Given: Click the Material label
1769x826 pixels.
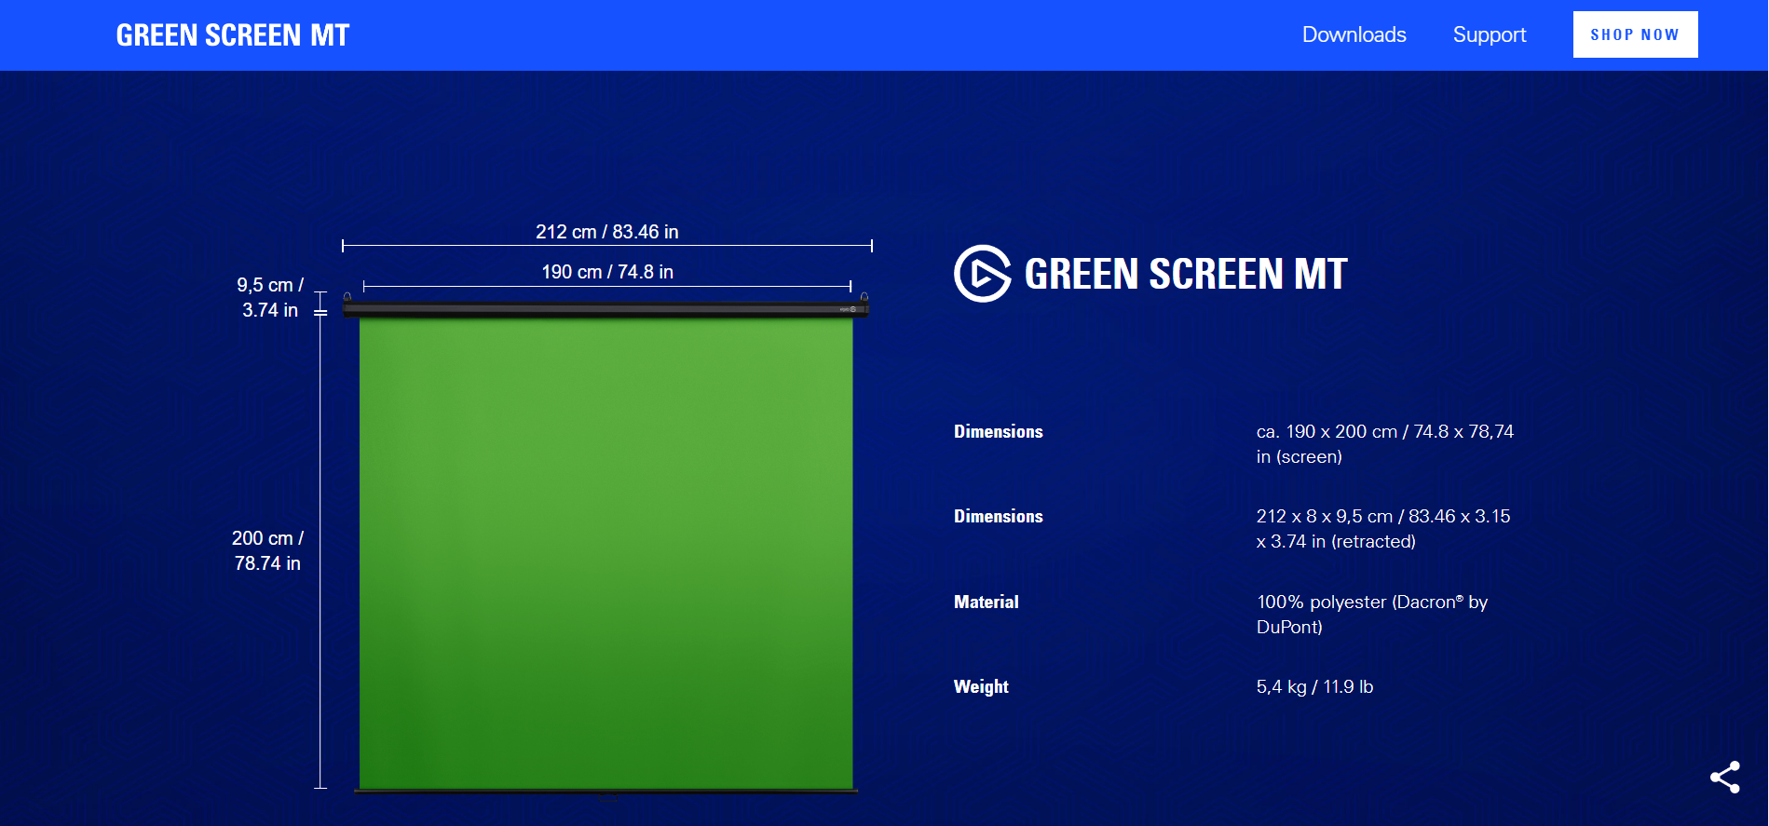Looking at the screenshot, I should 987,602.
